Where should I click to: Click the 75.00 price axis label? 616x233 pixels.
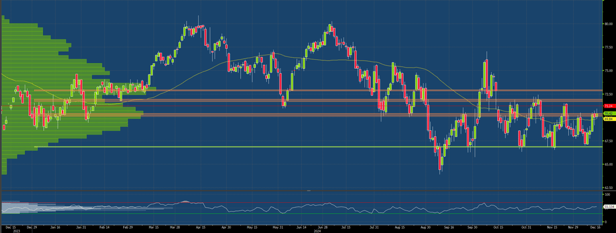click(x=608, y=71)
